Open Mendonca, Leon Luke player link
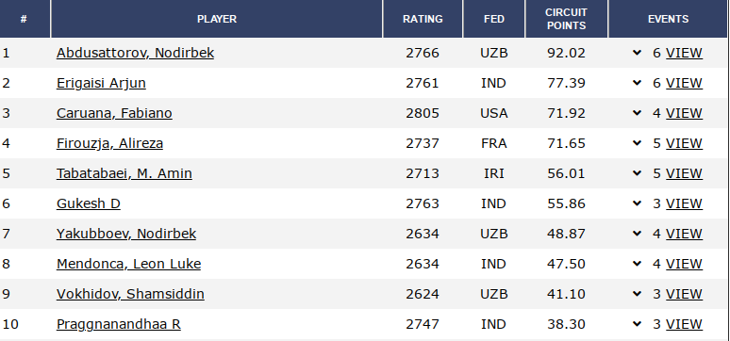Screen dimensions: 730x341 point(128,264)
